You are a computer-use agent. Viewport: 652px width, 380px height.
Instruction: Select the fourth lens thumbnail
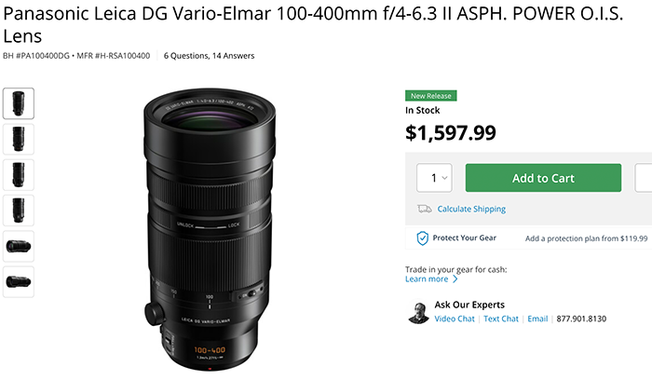click(19, 210)
